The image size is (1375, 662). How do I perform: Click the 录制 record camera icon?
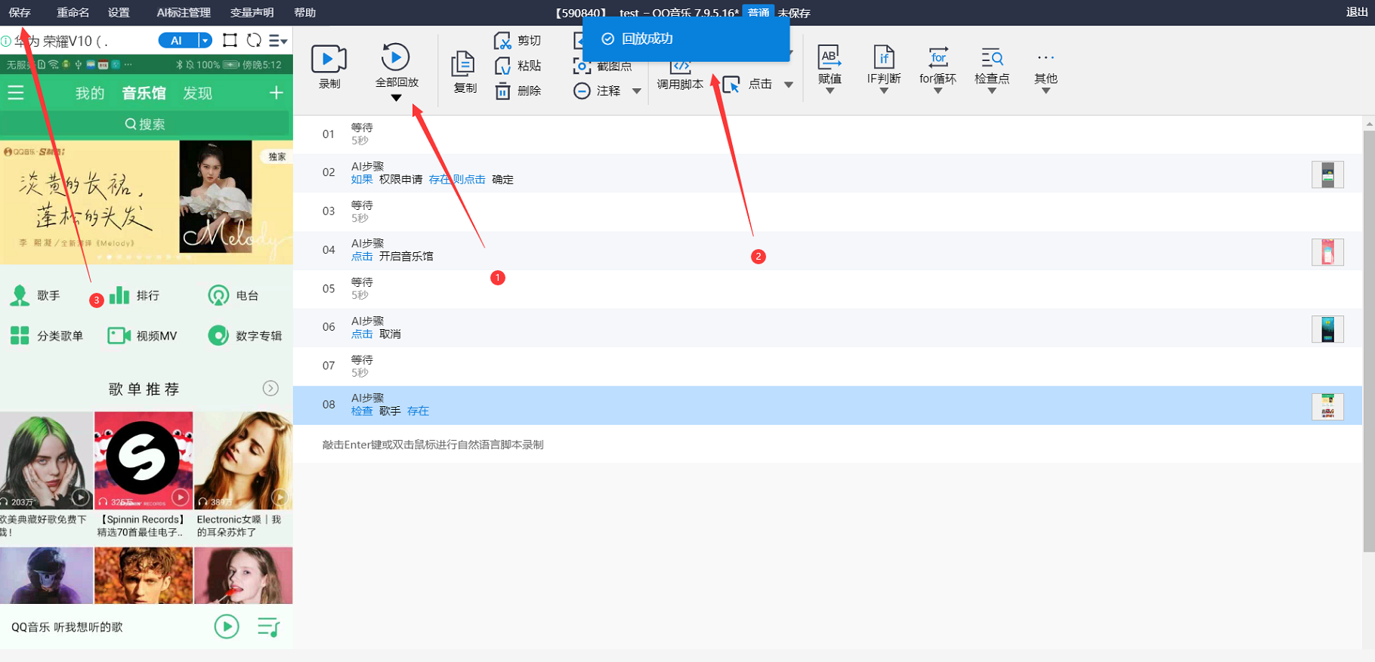[329, 59]
